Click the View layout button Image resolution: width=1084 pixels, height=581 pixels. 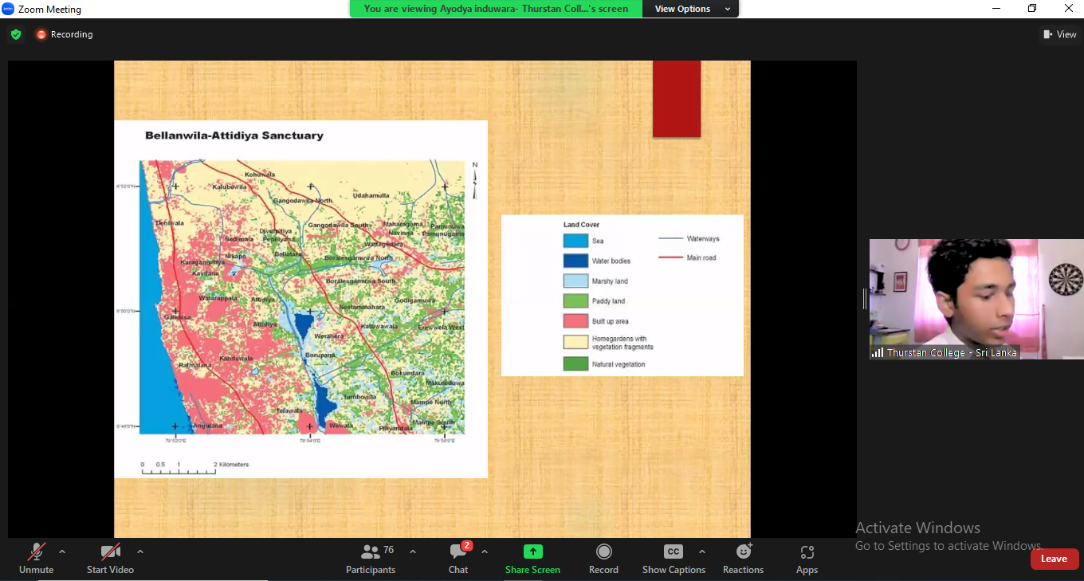(1060, 34)
